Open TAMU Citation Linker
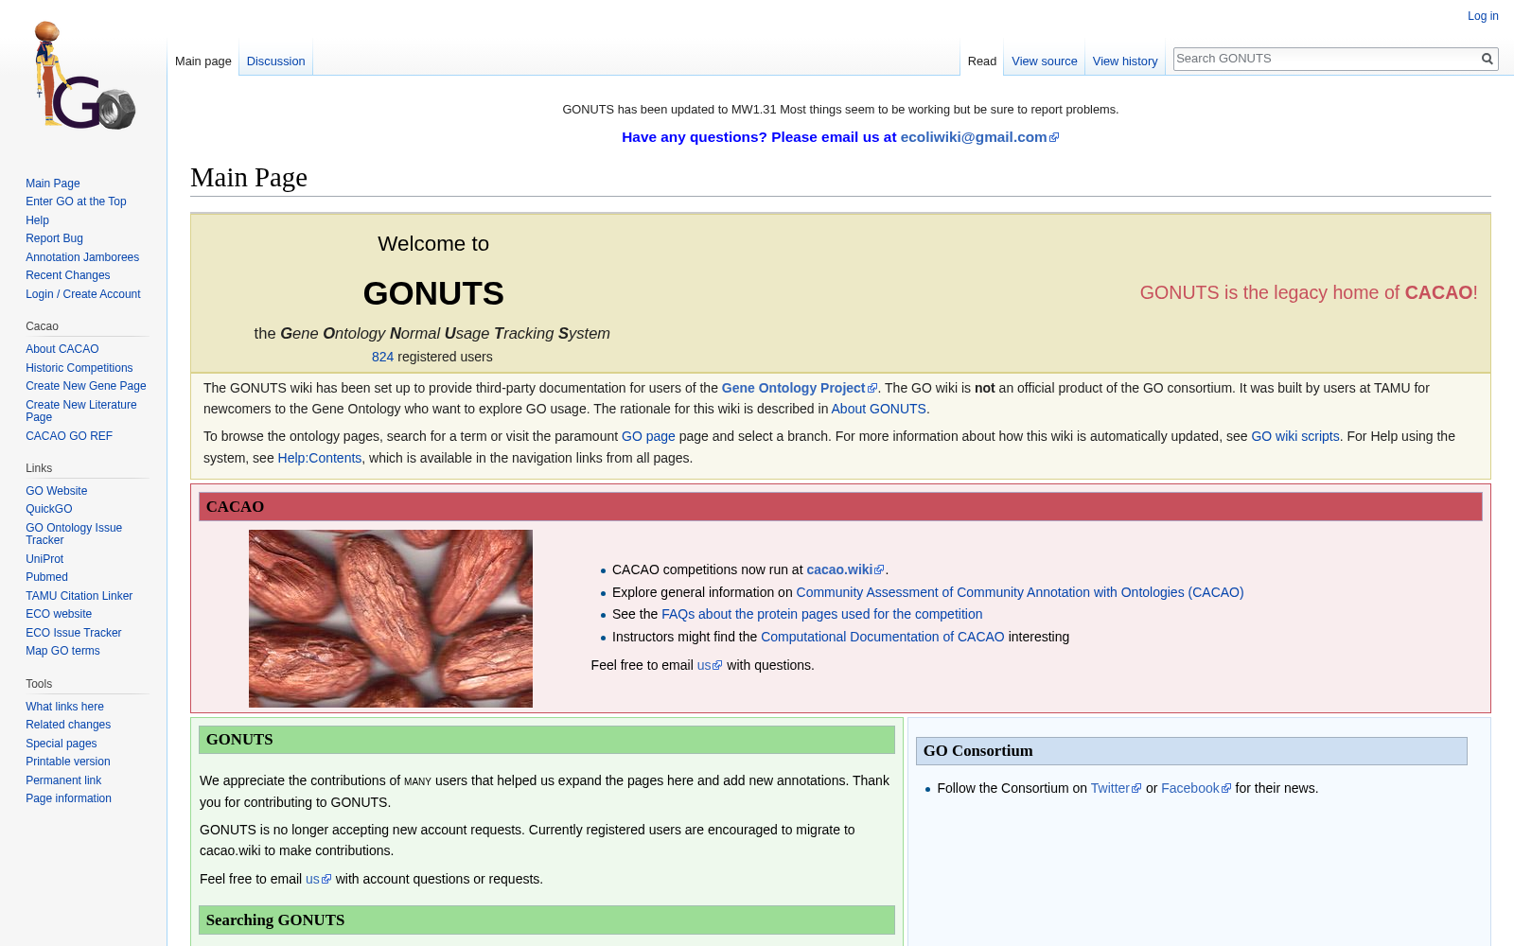This screenshot has height=946, width=1514. tap(79, 596)
